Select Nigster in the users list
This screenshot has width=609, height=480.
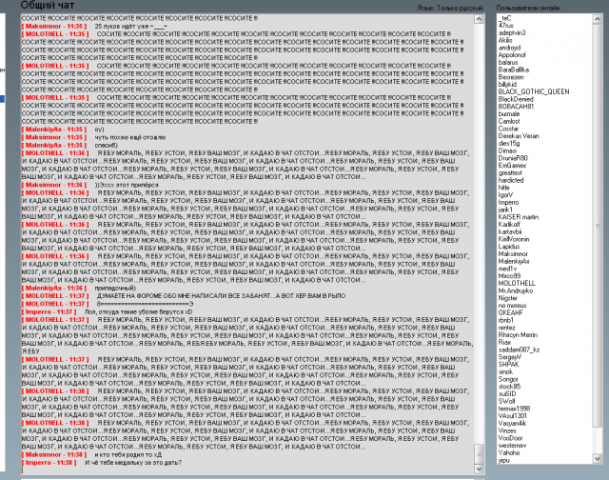click(x=507, y=299)
